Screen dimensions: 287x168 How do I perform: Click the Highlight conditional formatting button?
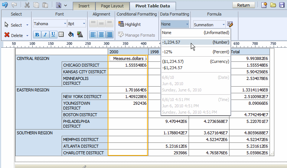(x=129, y=24)
